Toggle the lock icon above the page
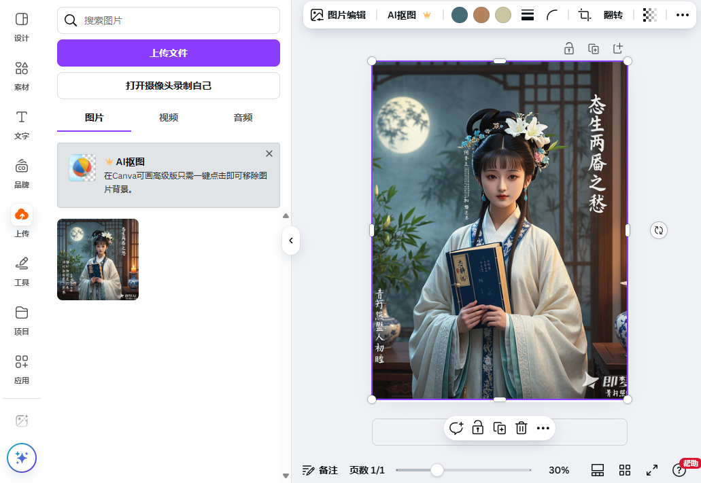 (x=569, y=48)
